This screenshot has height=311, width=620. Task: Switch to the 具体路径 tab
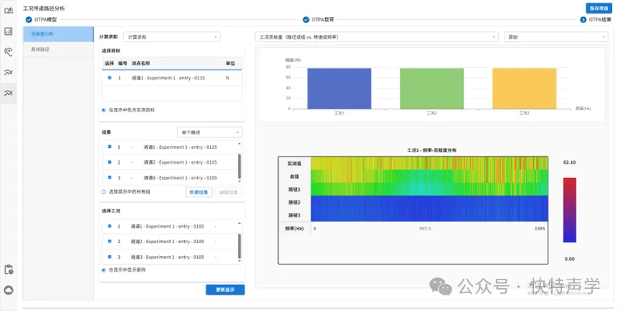(59, 49)
